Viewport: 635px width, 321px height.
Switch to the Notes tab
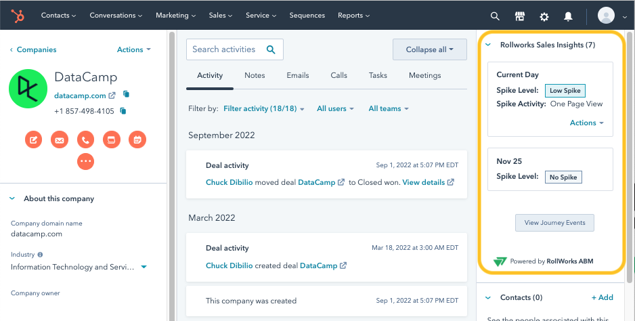pyautogui.click(x=255, y=76)
